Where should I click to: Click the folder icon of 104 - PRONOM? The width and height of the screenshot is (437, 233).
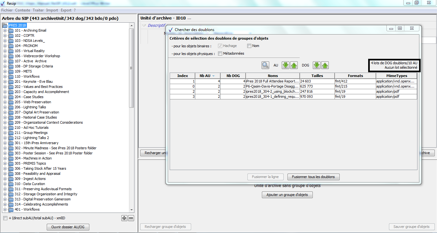pyautogui.click(x=11, y=46)
